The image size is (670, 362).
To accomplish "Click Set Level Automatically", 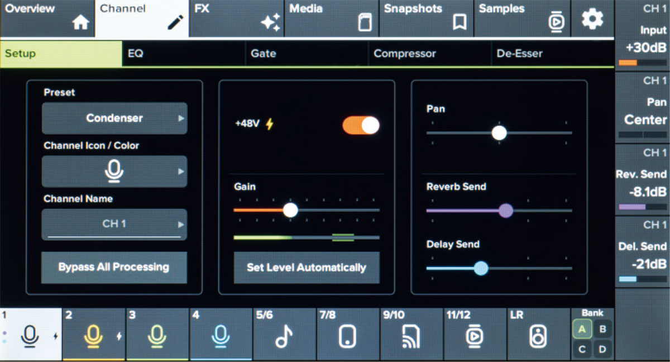I will pos(307,268).
